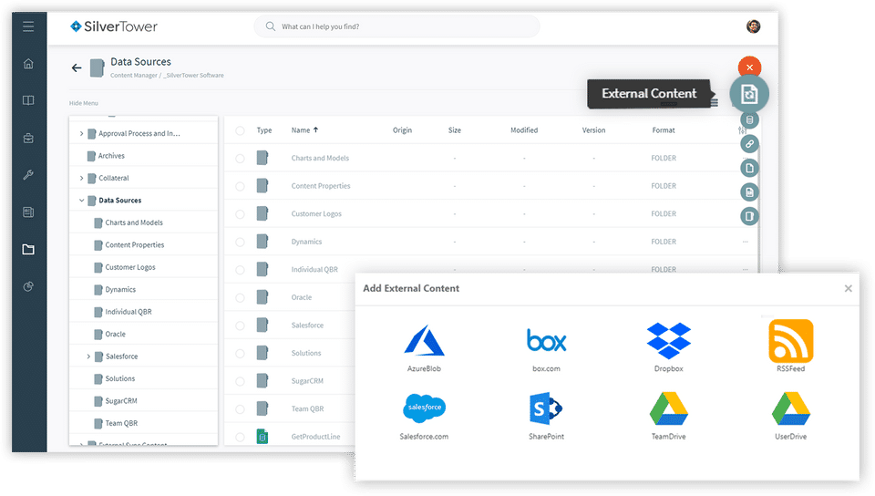875x496 pixels.
Task: Choose UserDrive external content source
Action: [791, 416]
